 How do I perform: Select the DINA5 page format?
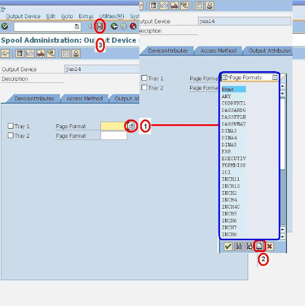pyautogui.click(x=229, y=144)
